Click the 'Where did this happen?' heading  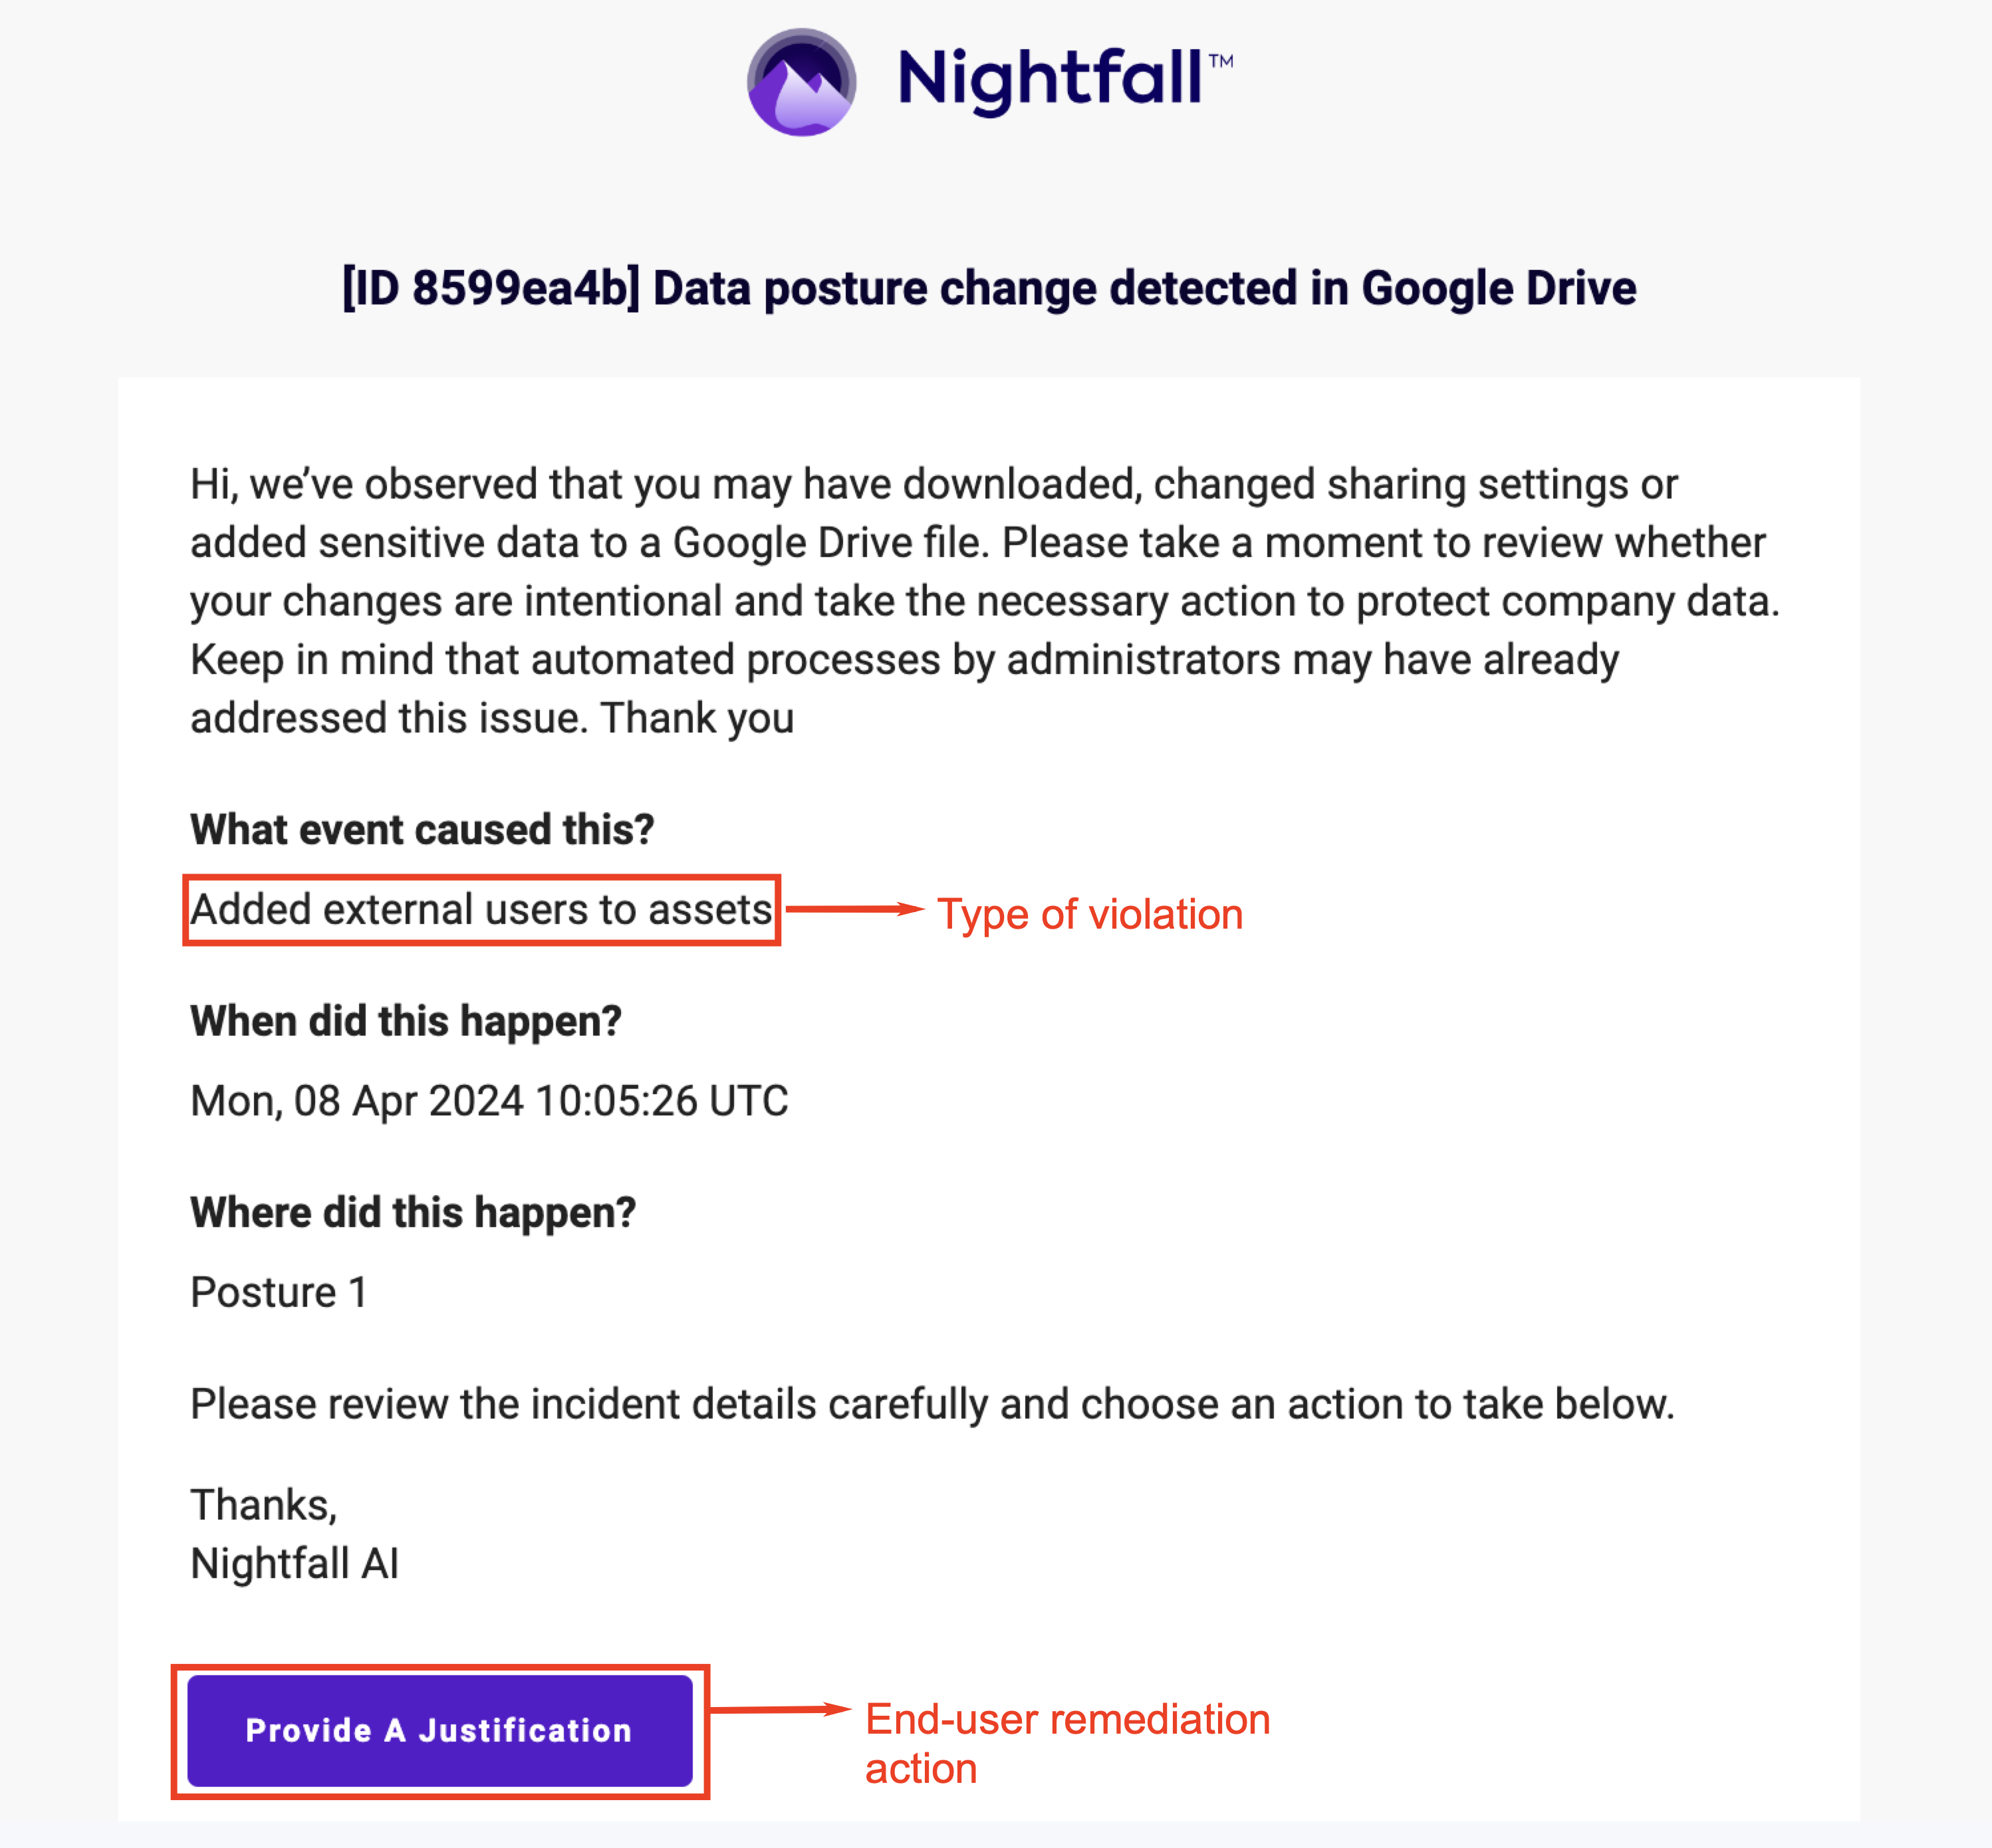[413, 1212]
